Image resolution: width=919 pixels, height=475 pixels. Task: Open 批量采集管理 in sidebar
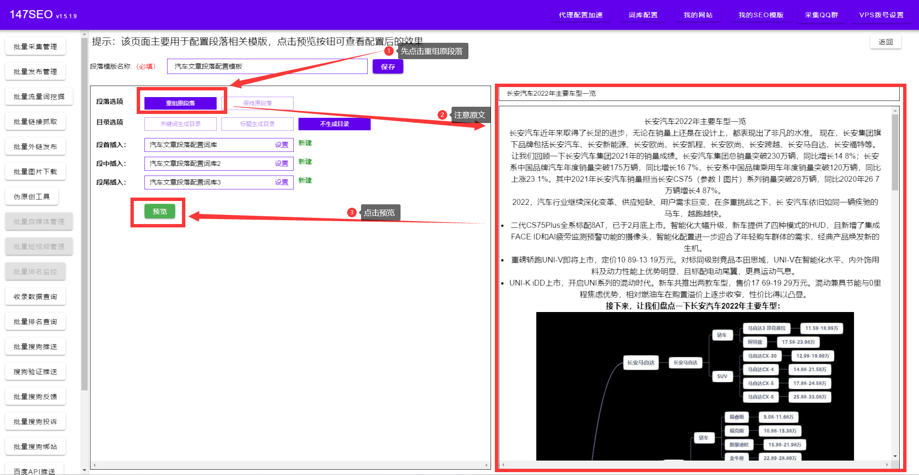coord(35,47)
